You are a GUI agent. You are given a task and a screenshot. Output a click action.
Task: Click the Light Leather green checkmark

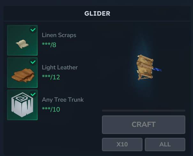(x=33, y=62)
